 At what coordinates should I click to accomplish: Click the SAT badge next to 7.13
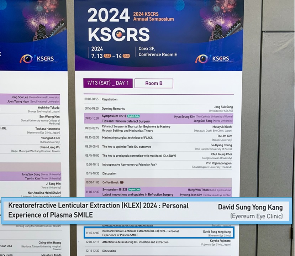(x=108, y=56)
